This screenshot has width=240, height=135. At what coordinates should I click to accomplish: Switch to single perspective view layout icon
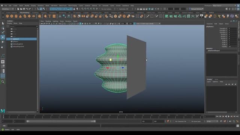[x=3, y=61]
